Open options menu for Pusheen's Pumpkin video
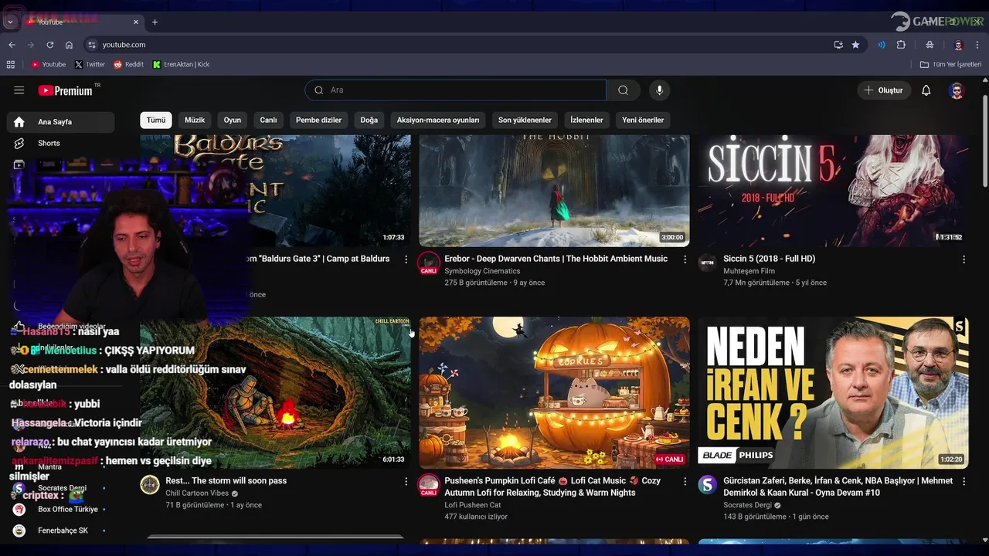989x556 pixels. 685,481
